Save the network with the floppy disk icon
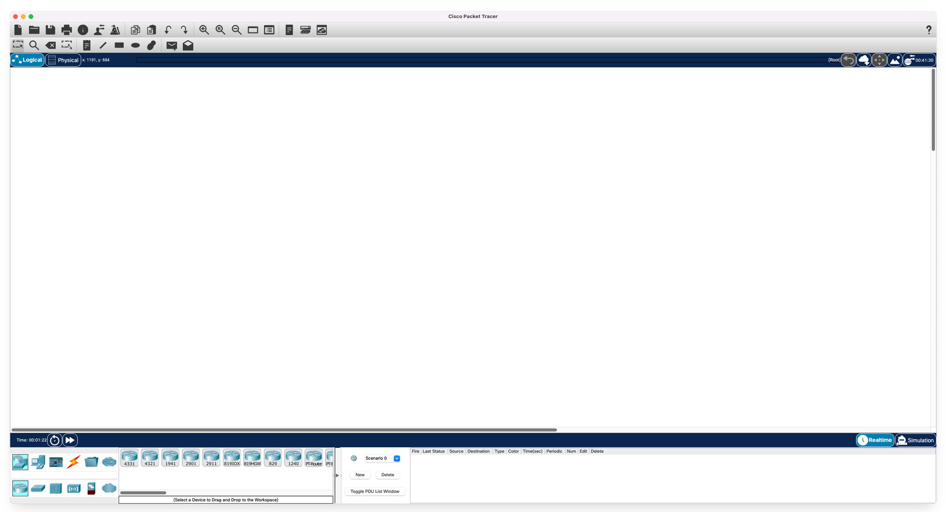 [x=51, y=30]
